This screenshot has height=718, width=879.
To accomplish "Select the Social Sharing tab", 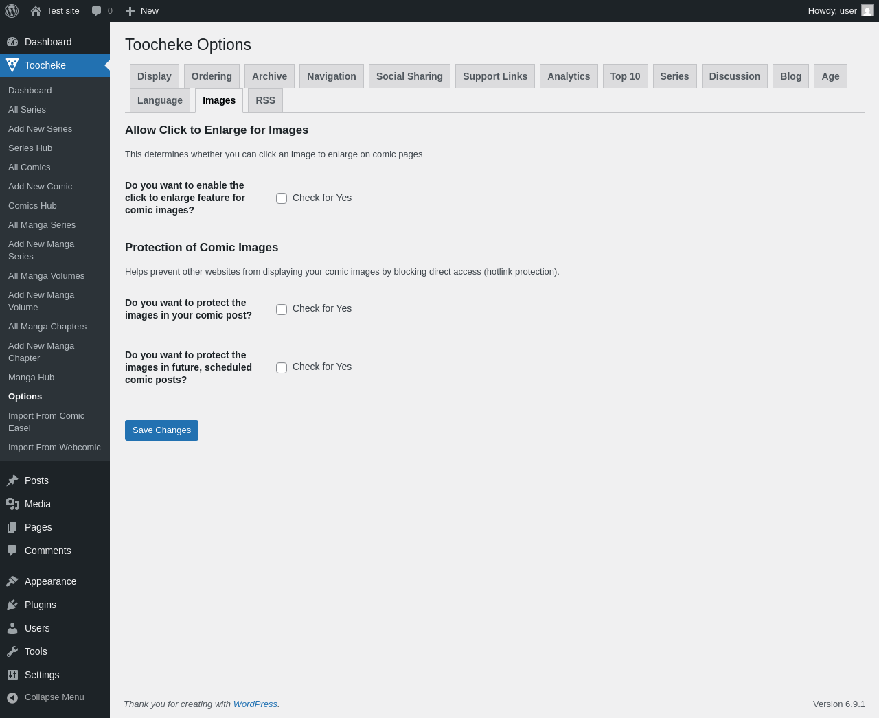I will click(x=409, y=76).
